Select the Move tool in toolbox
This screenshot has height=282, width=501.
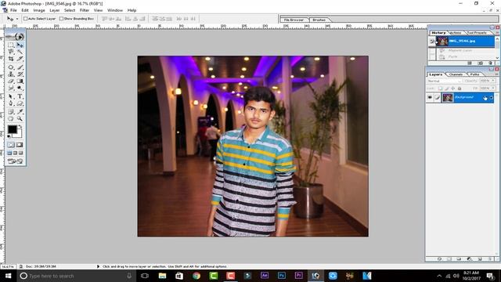coord(20,45)
